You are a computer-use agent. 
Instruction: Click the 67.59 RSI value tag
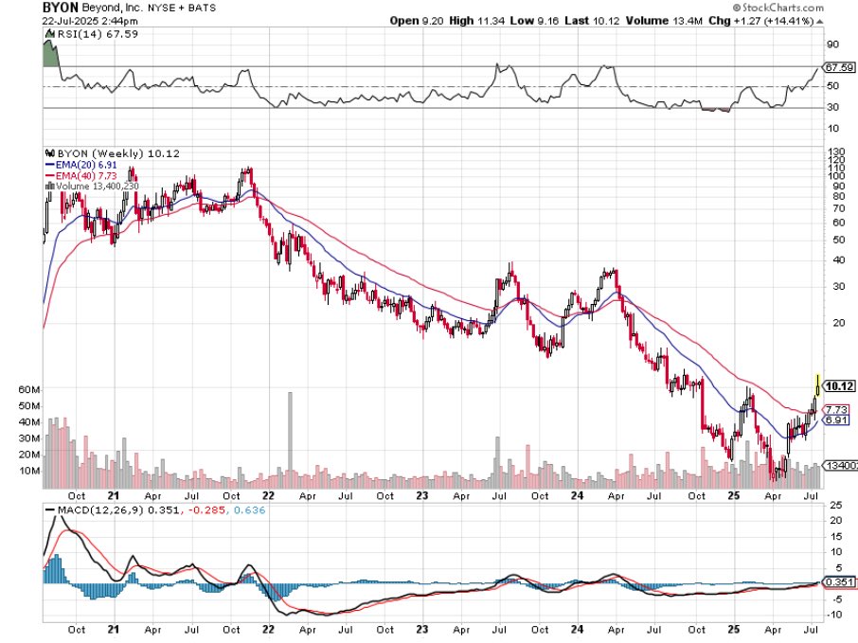pyautogui.click(x=839, y=67)
